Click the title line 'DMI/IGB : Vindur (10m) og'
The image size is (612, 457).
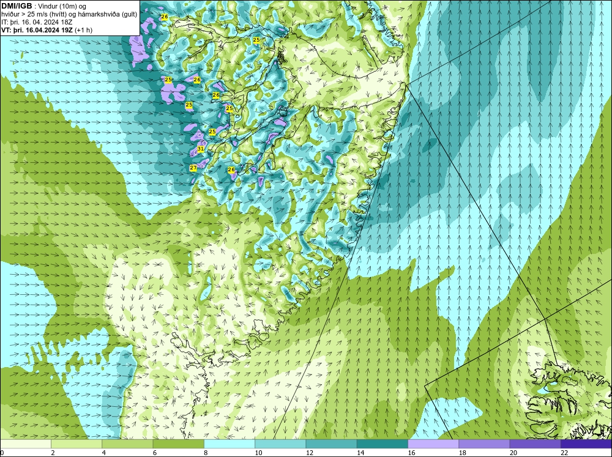point(44,6)
